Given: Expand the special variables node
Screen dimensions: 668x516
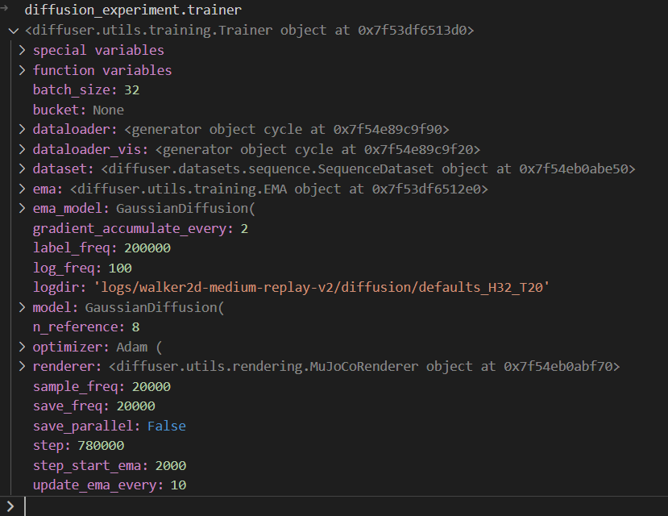Looking at the screenshot, I should 22,50.
